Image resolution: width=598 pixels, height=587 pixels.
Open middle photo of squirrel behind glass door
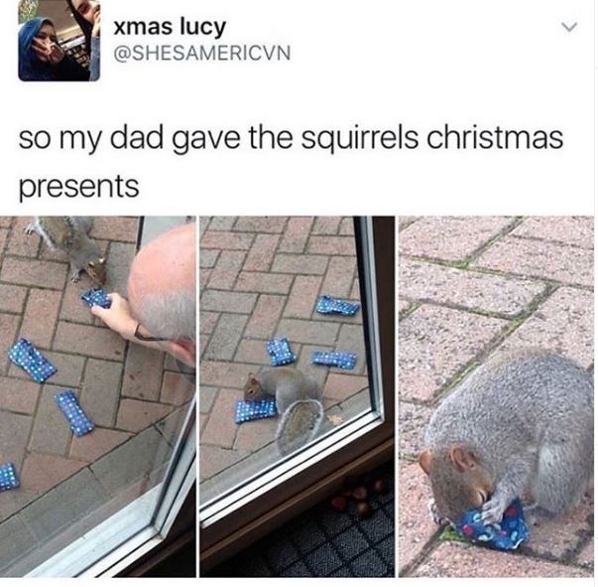(x=298, y=396)
